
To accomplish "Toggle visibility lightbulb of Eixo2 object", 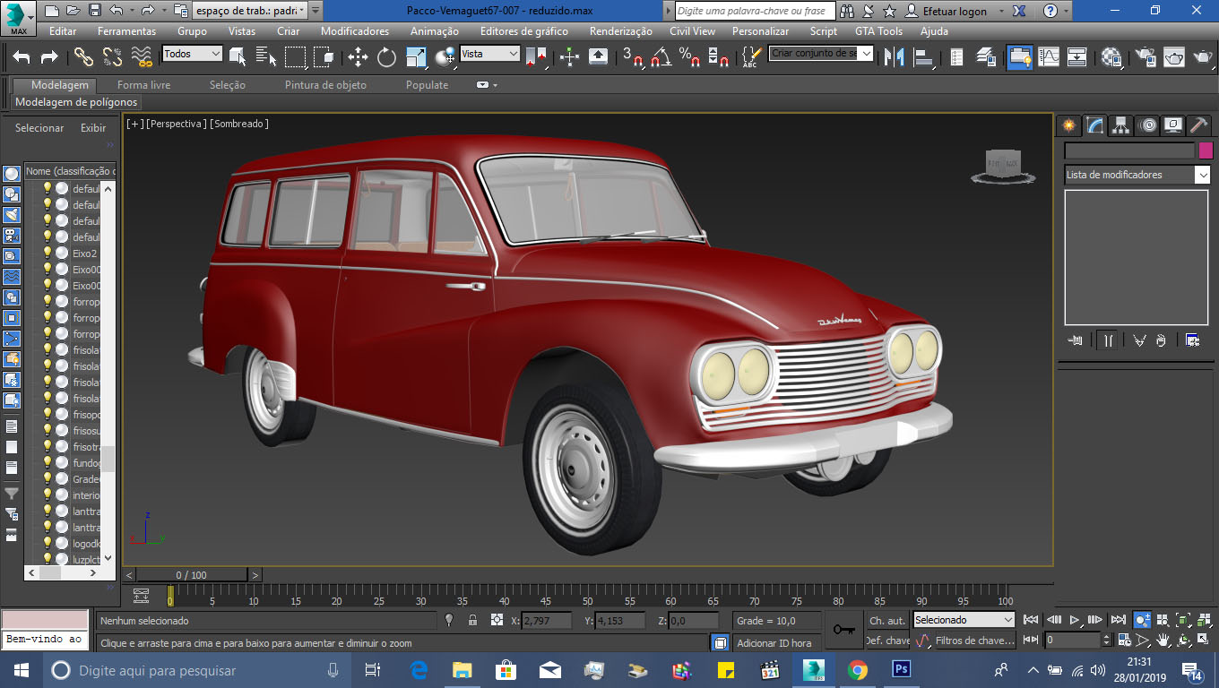I will 48,254.
